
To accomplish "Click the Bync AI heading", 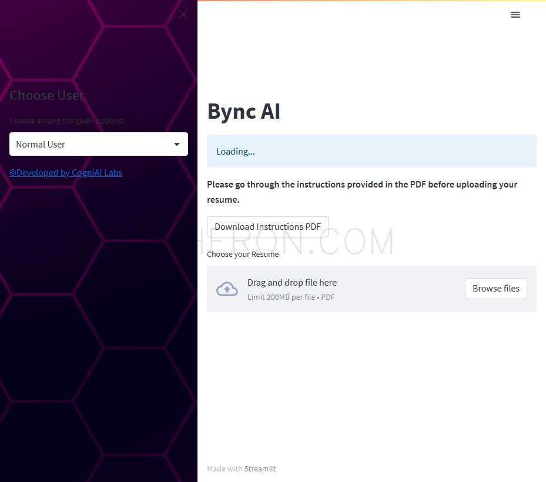I will click(243, 112).
